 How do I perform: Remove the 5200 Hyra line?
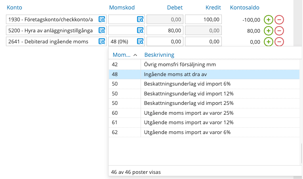(x=279, y=31)
